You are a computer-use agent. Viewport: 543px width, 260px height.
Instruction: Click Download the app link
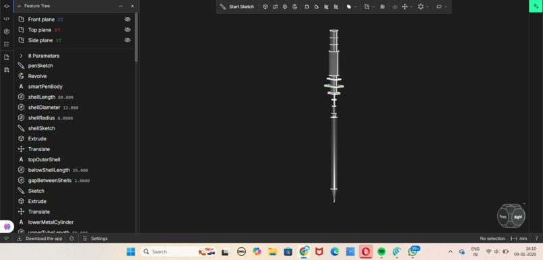[40, 239]
